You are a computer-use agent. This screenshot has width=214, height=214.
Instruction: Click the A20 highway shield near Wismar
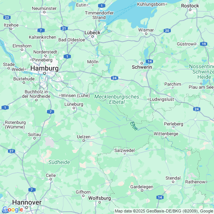(x=167, y=31)
